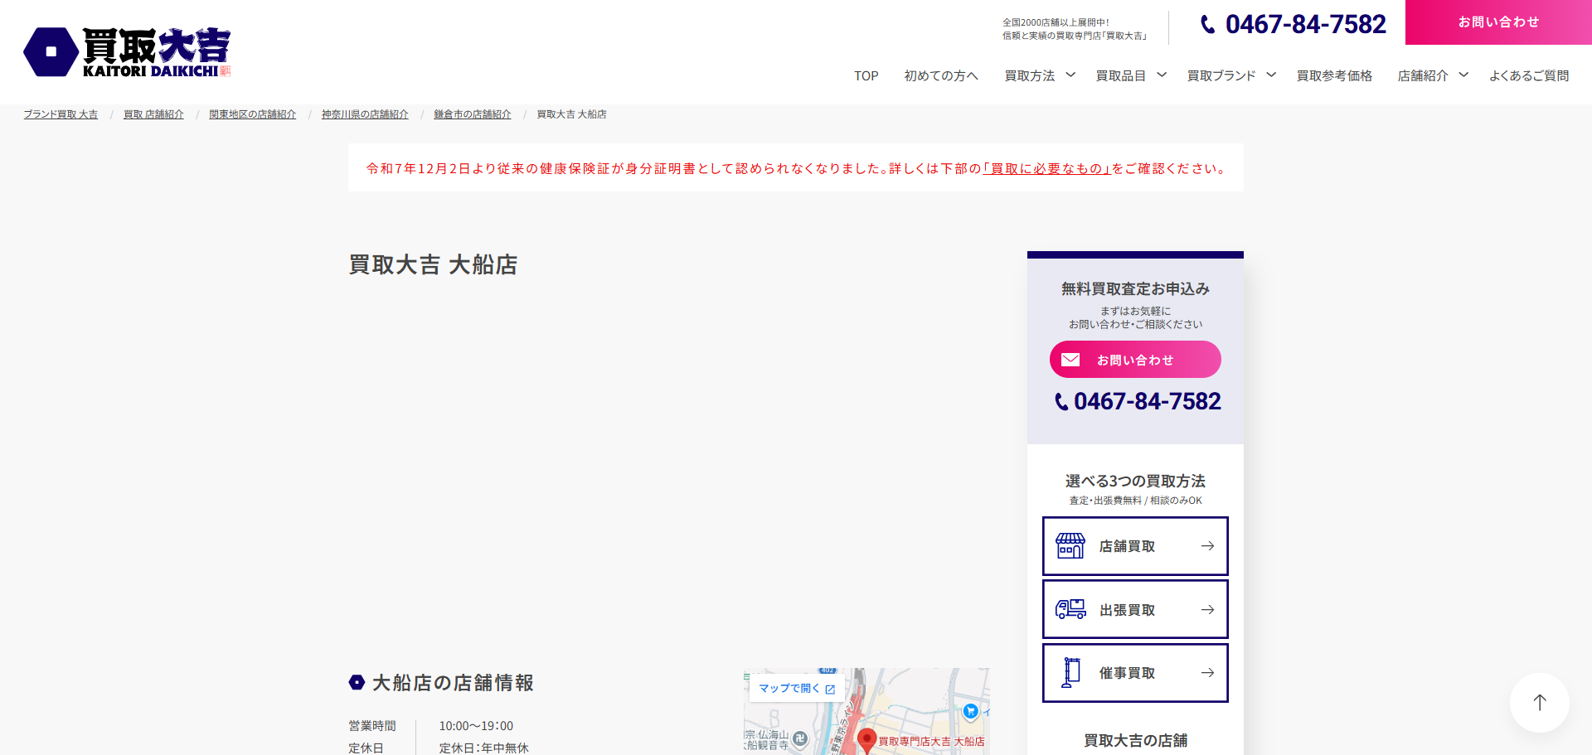Follow the 神奈川県の店舗紹介 breadcrumb link
1592x755 pixels.
click(x=365, y=114)
